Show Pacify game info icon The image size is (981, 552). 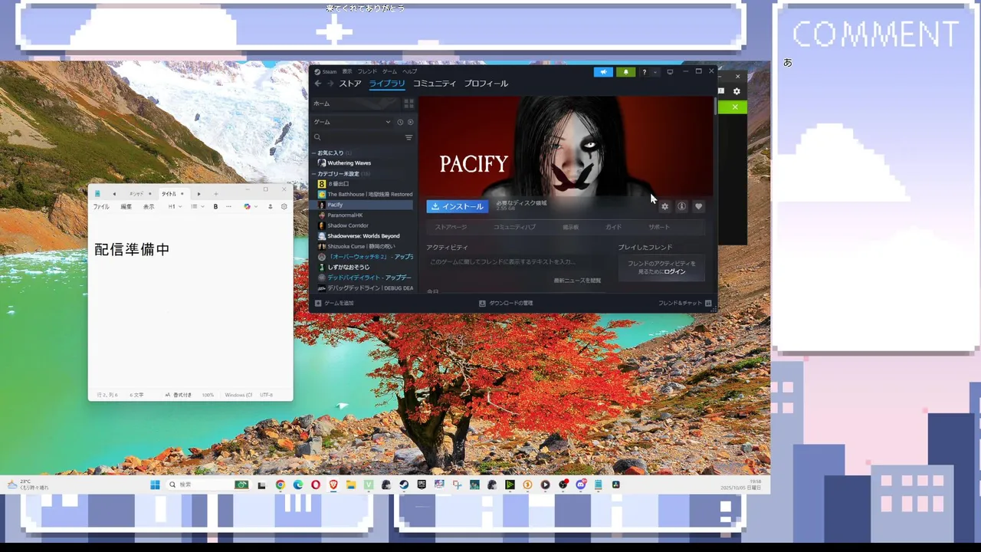681,206
